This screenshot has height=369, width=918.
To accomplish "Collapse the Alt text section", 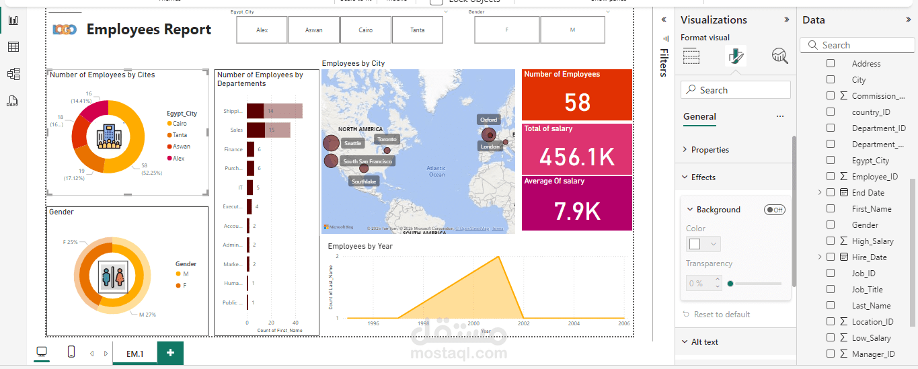I will [685, 342].
